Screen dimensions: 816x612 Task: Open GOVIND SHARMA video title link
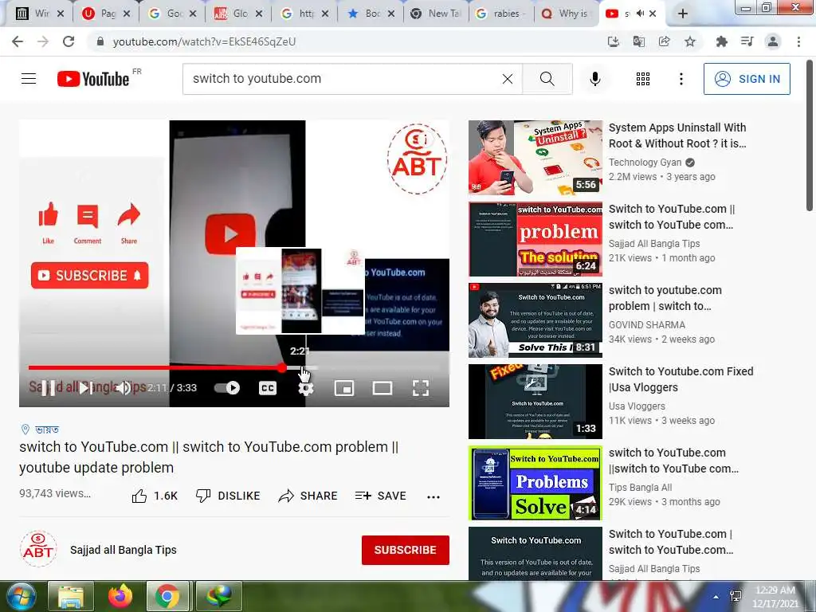[665, 298]
